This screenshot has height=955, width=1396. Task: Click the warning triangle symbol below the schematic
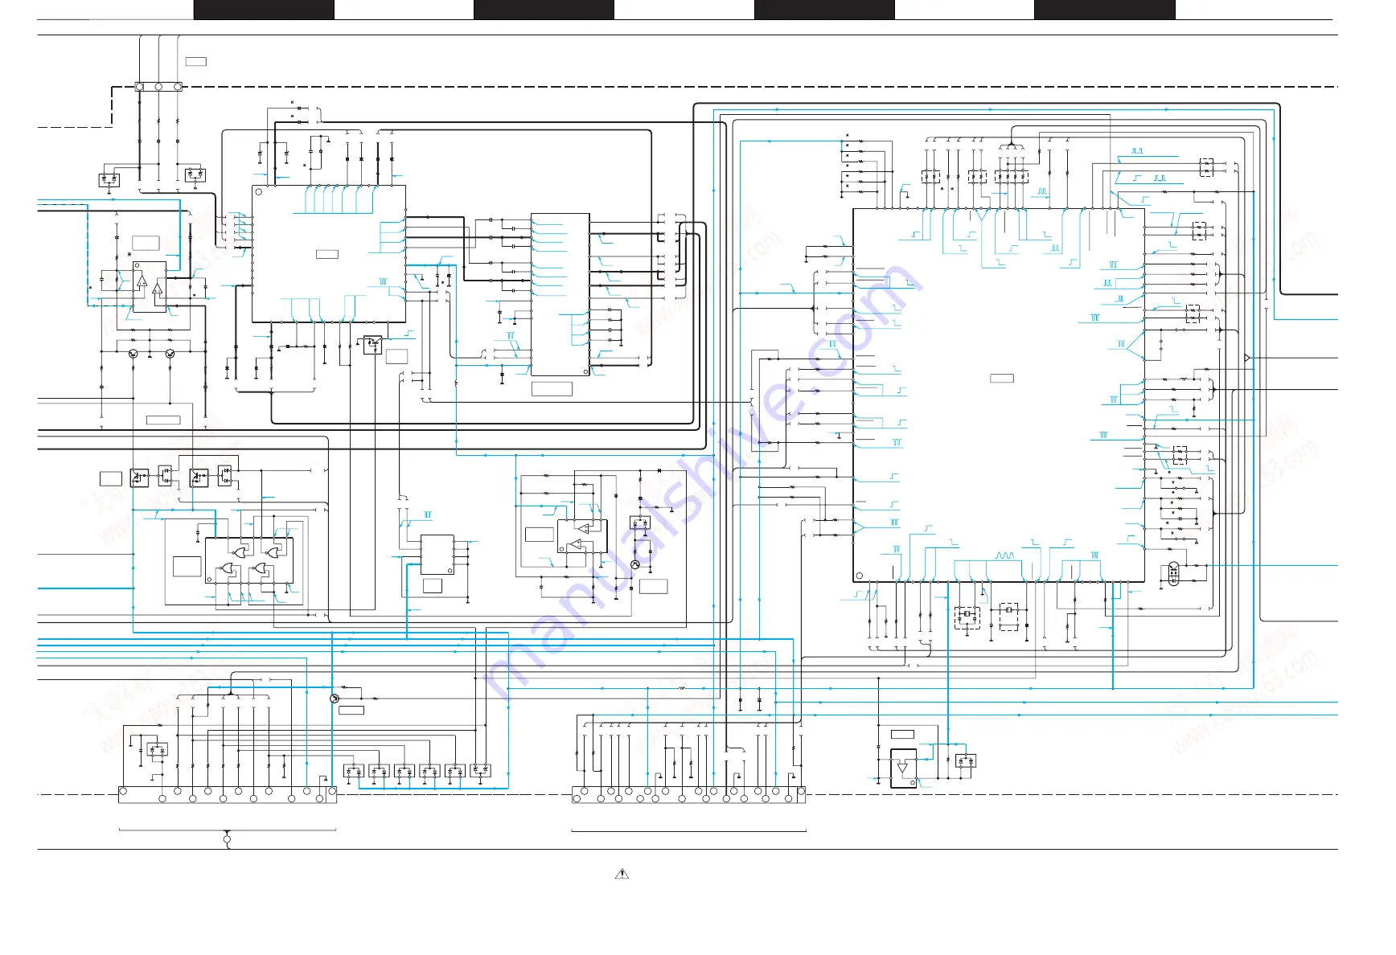622,874
